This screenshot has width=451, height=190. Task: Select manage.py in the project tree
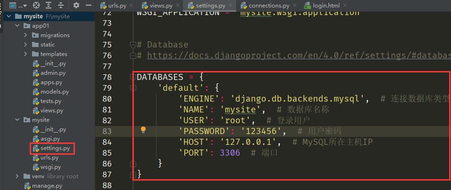click(x=47, y=186)
